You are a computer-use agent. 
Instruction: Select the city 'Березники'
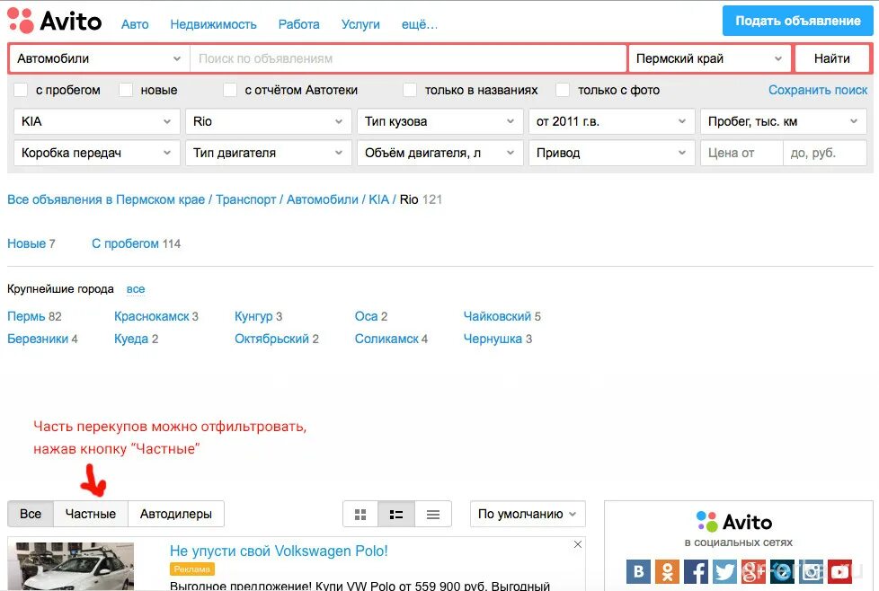coord(38,339)
